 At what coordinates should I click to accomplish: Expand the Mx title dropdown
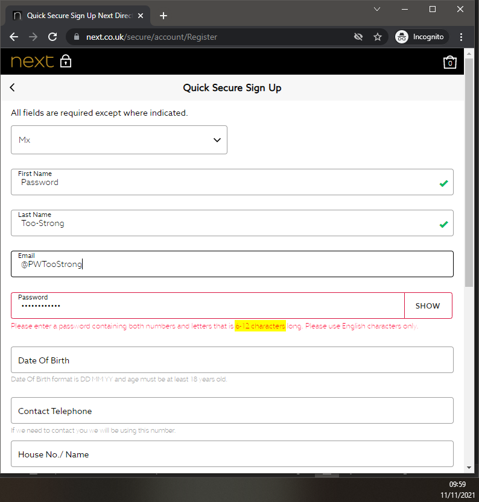[119, 140]
